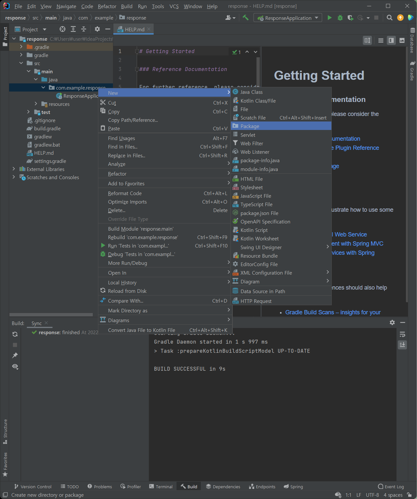Click next highlighted error arrow in editor
The height and width of the screenshot is (499, 417).
pos(256,52)
